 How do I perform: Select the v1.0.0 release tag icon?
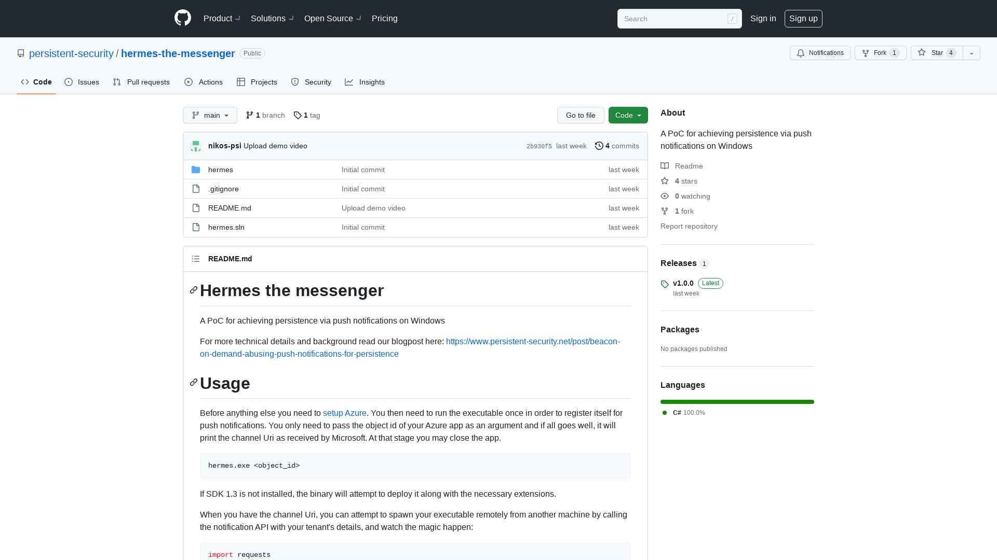pos(665,284)
